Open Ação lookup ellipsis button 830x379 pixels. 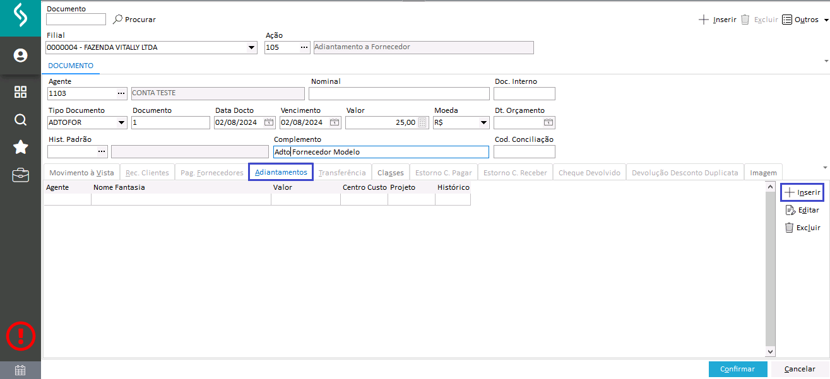[304, 47]
